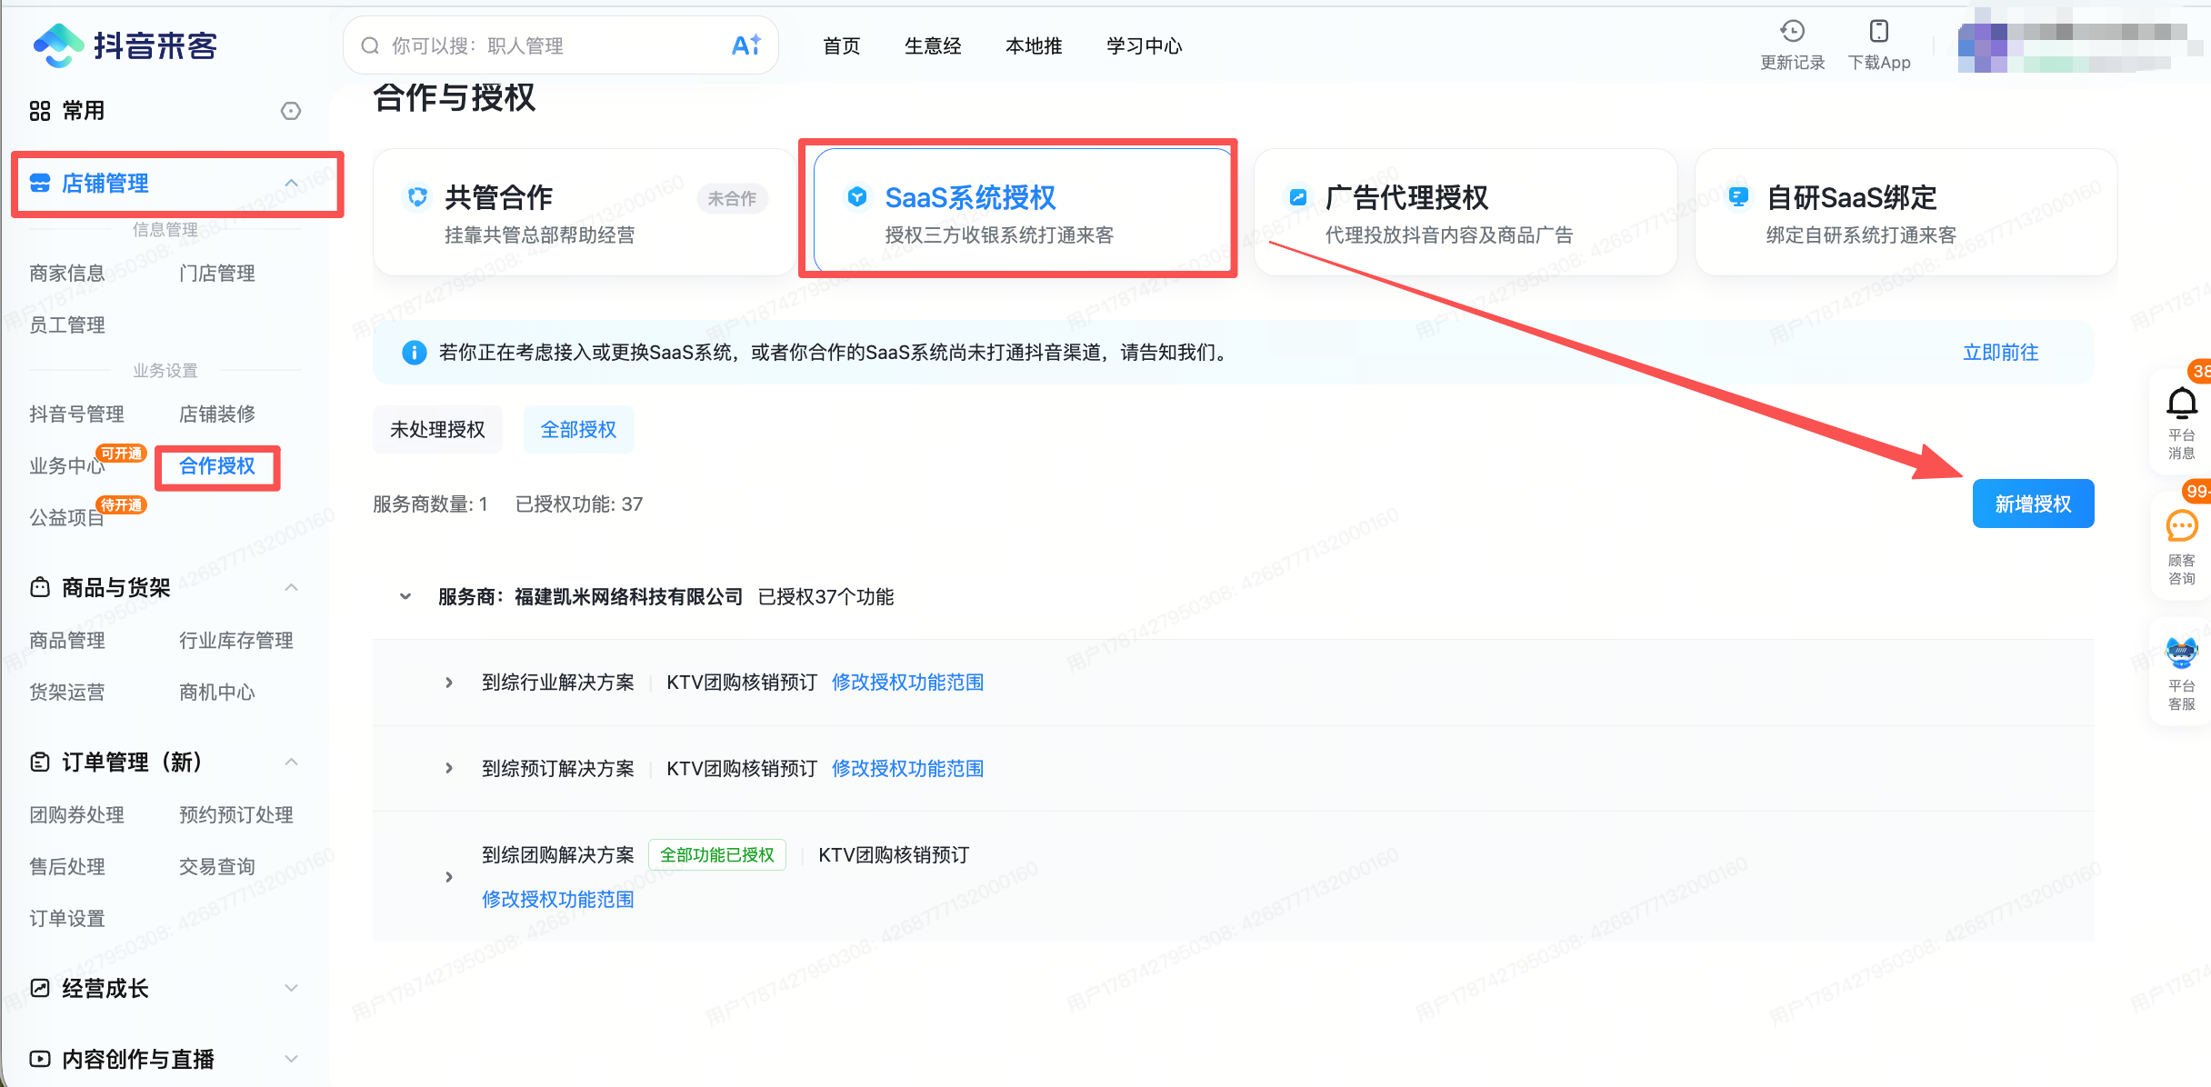Click 修改授权功能范围 under 到综团购解决方案
Screen dimensions: 2211x1087
coord(557,900)
